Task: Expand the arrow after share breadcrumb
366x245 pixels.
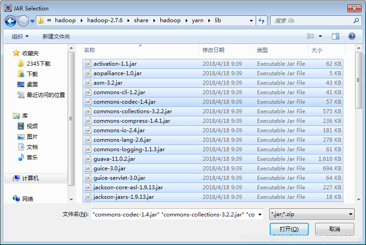Action: (x=154, y=21)
